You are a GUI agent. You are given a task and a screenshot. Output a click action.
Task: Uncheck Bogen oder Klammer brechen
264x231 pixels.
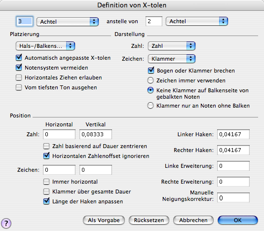pos(151,71)
